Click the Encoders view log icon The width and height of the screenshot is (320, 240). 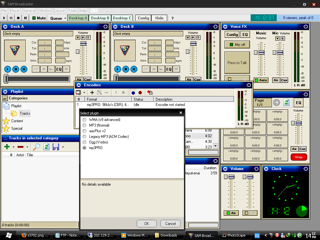click(x=150, y=92)
